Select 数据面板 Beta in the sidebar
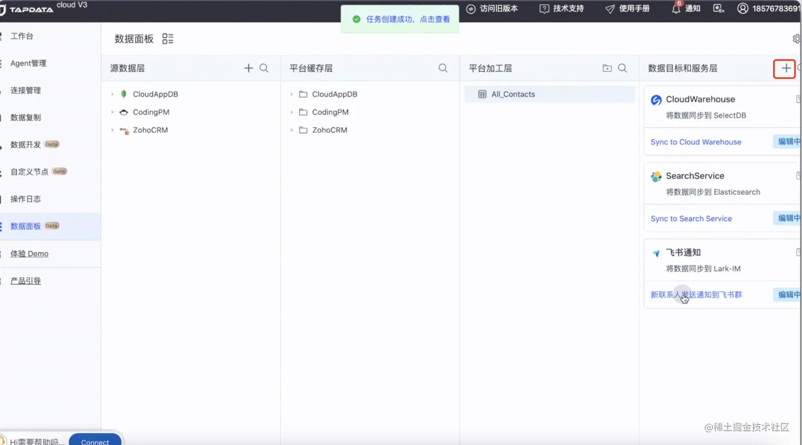 tap(50, 226)
